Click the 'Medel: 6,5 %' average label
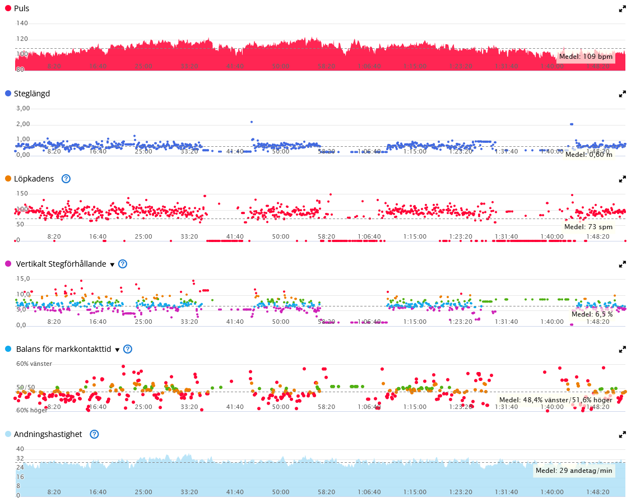The width and height of the screenshot is (631, 502). pyautogui.click(x=592, y=314)
